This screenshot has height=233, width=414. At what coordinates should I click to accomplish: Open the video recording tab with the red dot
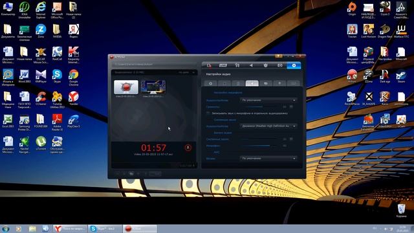click(209, 65)
